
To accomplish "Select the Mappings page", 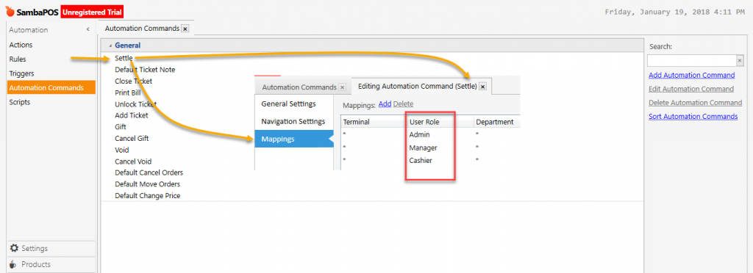I will point(294,139).
